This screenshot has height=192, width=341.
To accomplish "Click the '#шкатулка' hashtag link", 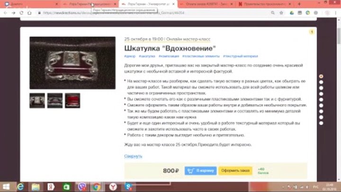I will click(147, 56).
